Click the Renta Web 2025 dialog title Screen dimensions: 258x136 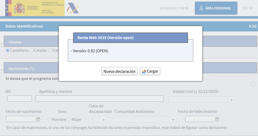click(x=106, y=38)
